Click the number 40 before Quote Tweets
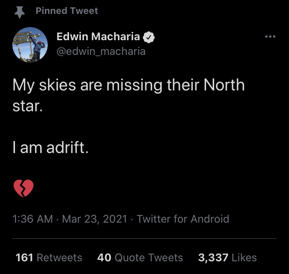 click(x=104, y=257)
